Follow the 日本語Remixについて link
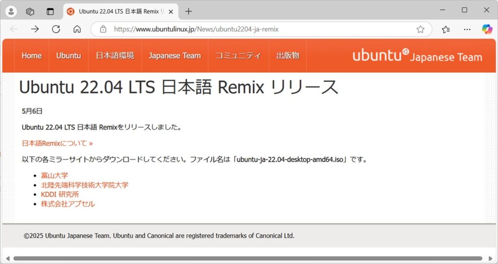Screen dimensions: 498x264 click(x=57, y=143)
